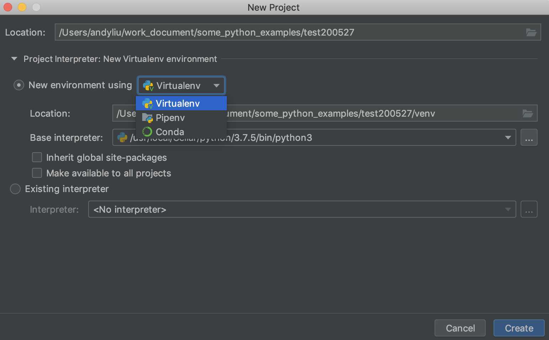Image resolution: width=549 pixels, height=340 pixels.
Task: Browse for existing interpreter with ellipsis button
Action: click(529, 209)
